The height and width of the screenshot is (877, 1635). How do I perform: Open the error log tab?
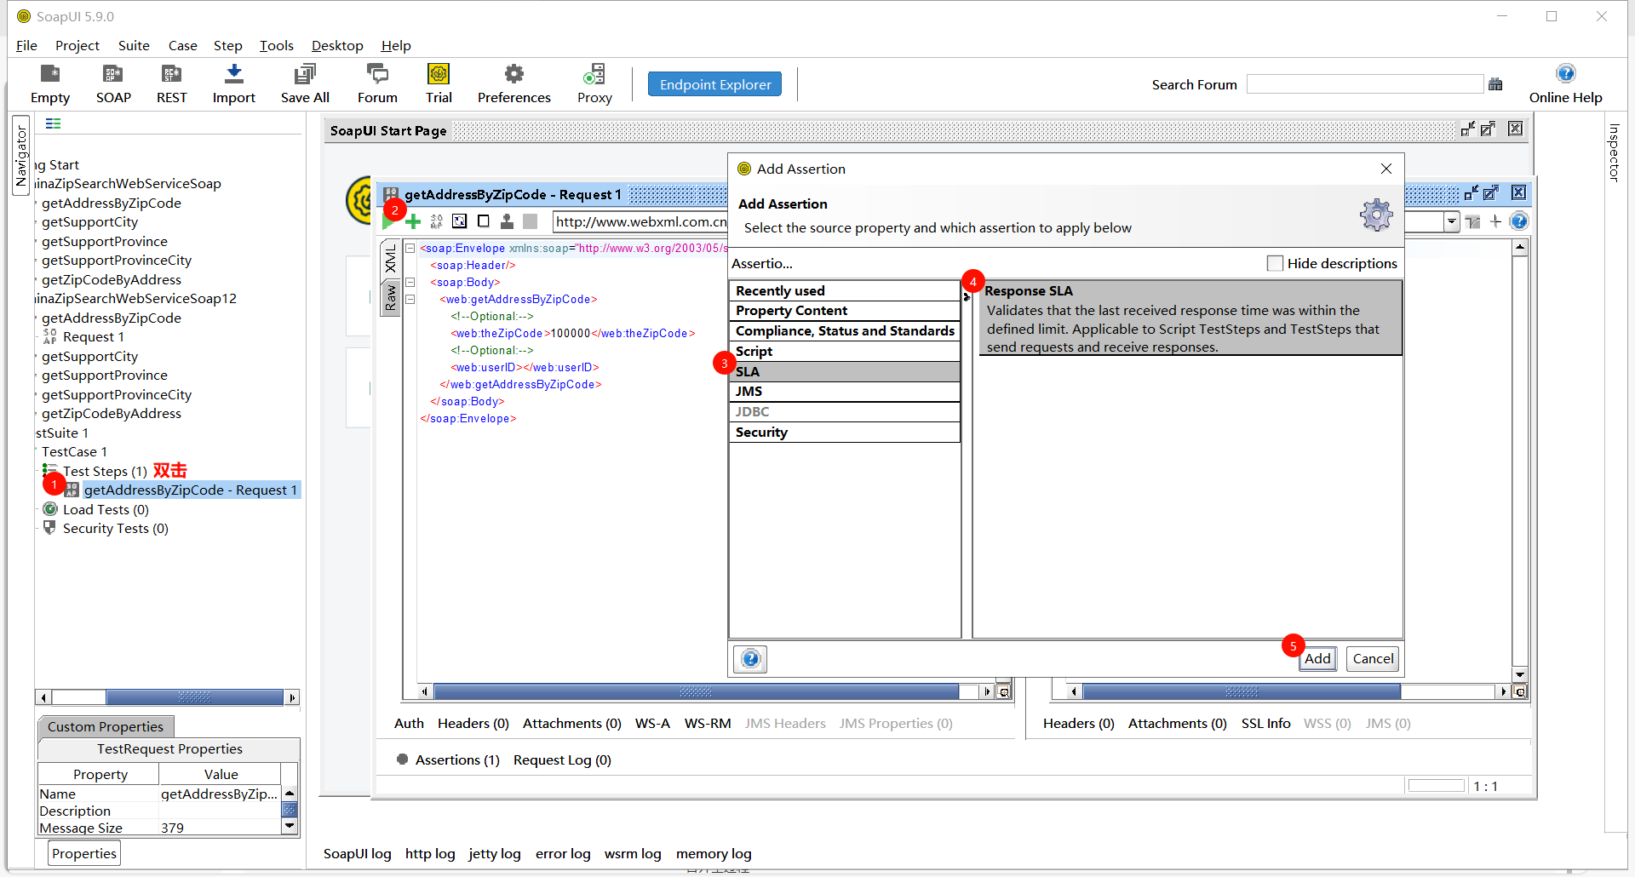point(563,853)
